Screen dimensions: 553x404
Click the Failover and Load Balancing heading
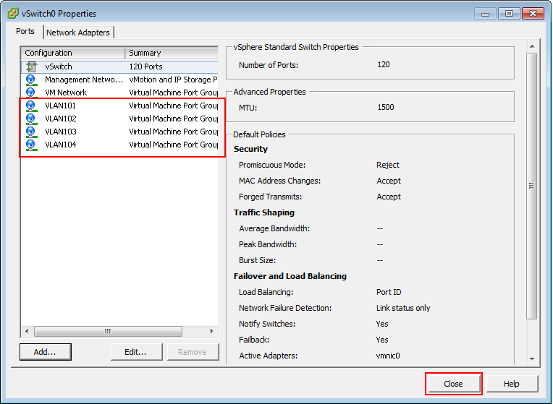tap(290, 276)
